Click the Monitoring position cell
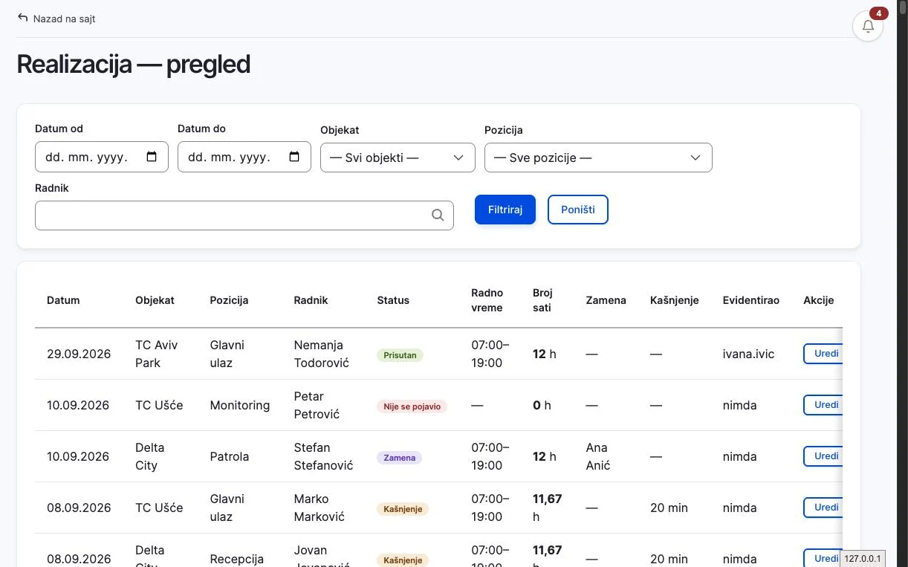Image resolution: width=908 pixels, height=567 pixels. tap(240, 405)
